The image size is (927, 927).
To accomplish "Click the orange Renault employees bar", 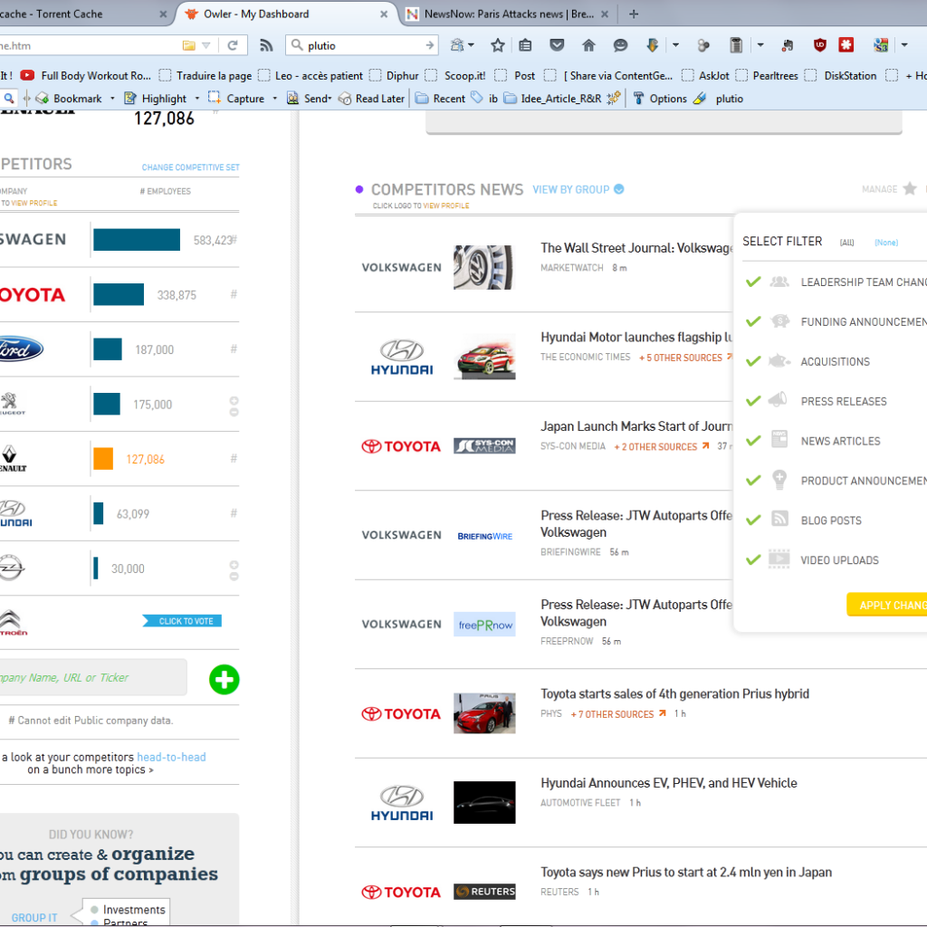I will [x=103, y=459].
